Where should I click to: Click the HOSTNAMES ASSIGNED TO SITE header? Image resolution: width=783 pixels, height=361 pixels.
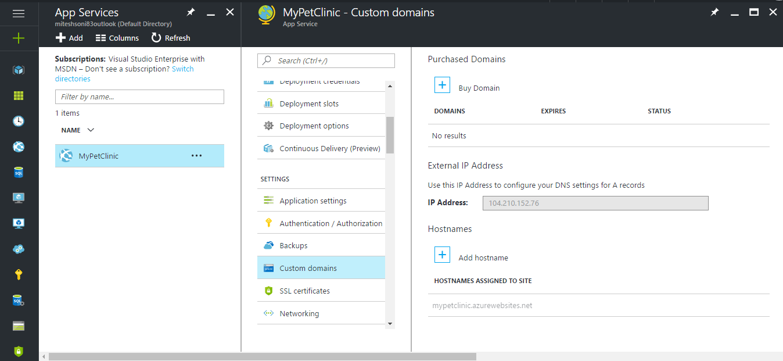click(483, 281)
